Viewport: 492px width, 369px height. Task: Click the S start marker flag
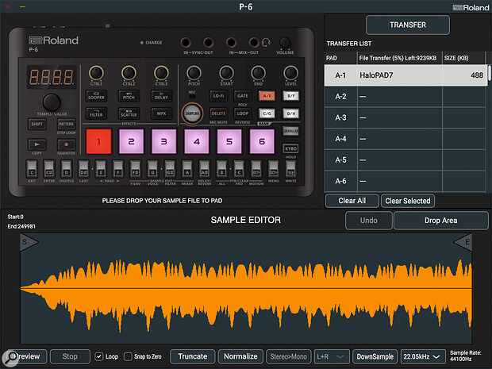(29, 242)
